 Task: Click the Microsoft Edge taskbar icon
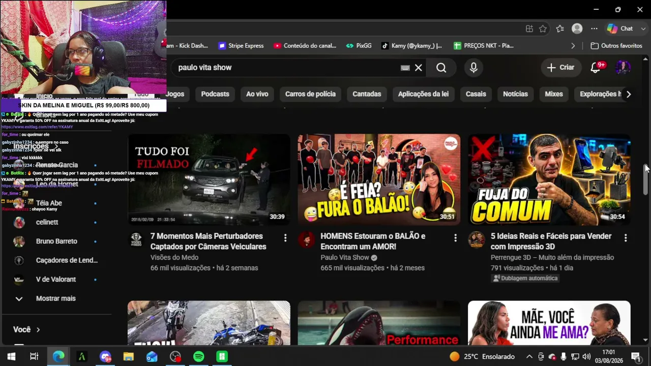pos(58,357)
